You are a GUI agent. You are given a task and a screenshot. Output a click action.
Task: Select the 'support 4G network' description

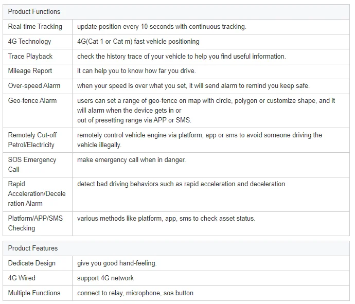105,278
